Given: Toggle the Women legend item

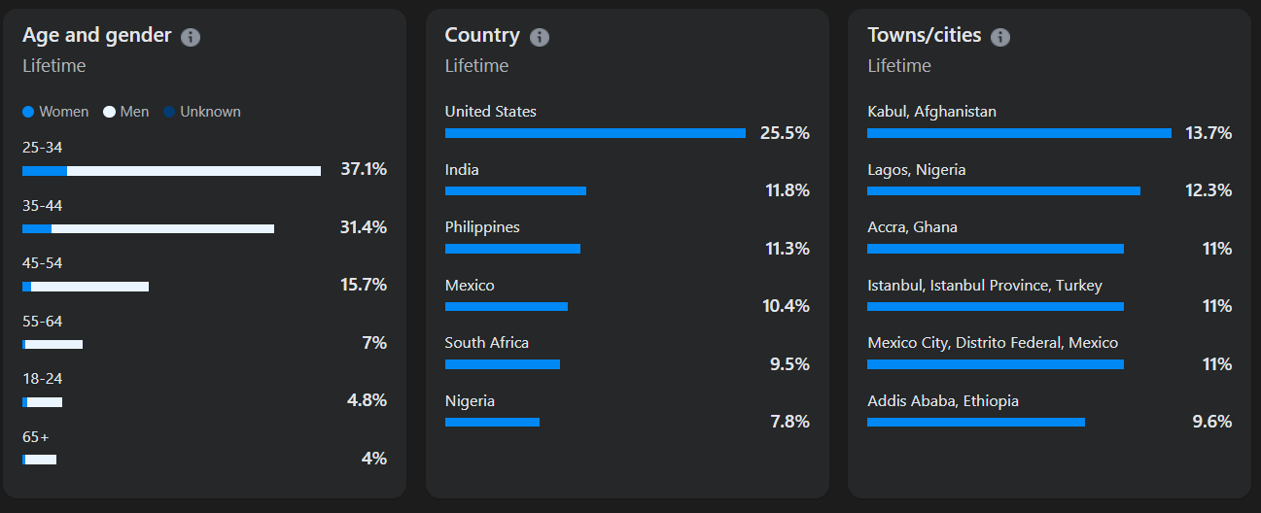Looking at the screenshot, I should 56,112.
